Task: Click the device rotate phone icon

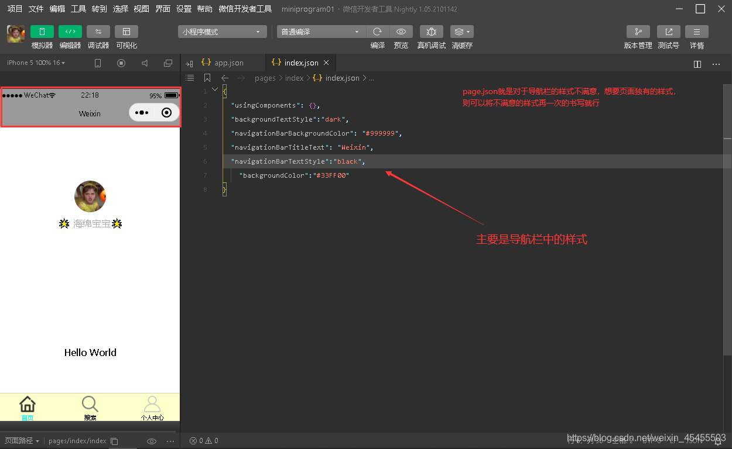Action: click(98, 63)
